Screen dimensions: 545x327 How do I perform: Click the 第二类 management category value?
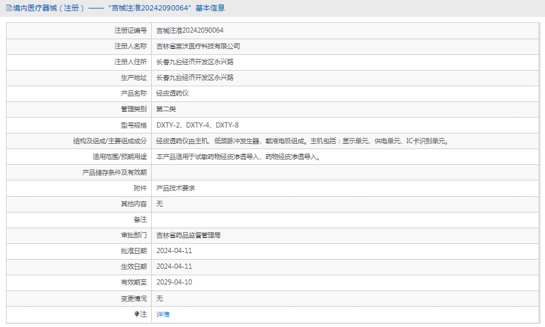166,109
